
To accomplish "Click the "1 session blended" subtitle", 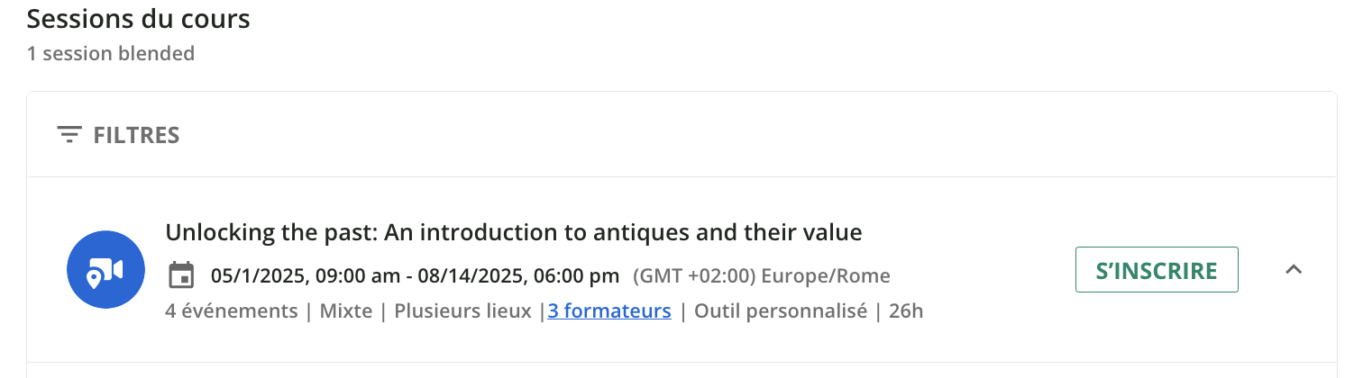I will tap(111, 53).
